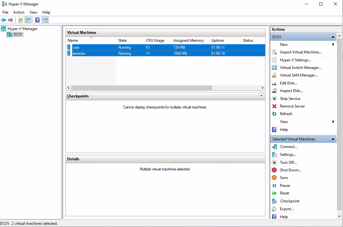Sort virtual machines by Name column
The height and width of the screenshot is (227, 343).
91,40
